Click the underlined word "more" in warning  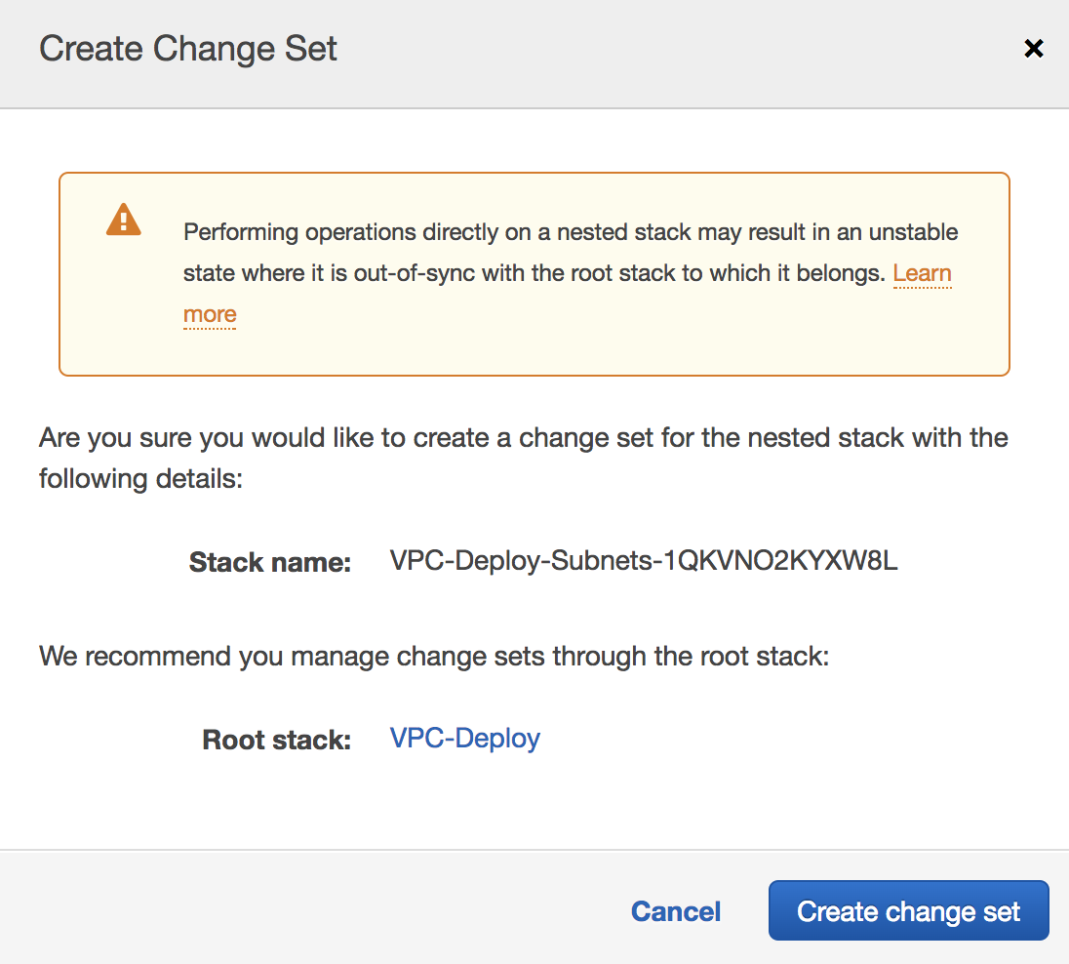210,314
